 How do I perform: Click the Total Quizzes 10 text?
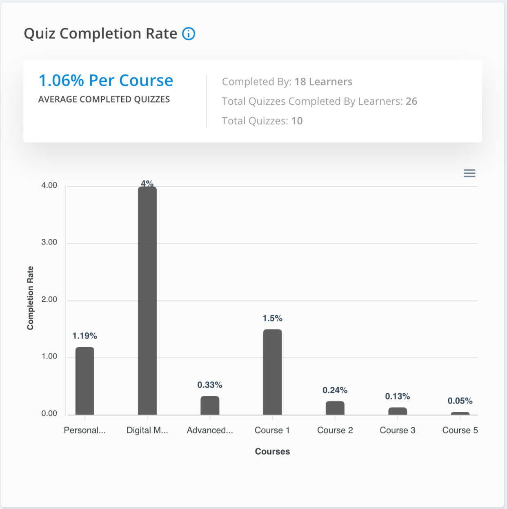pyautogui.click(x=262, y=121)
